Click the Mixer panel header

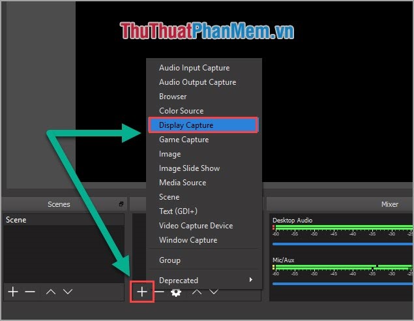point(340,204)
